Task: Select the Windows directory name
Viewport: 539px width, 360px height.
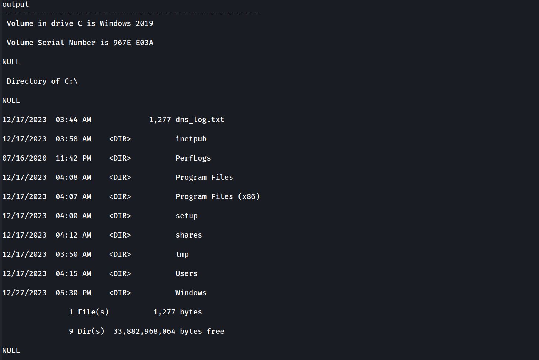Action: coord(191,293)
